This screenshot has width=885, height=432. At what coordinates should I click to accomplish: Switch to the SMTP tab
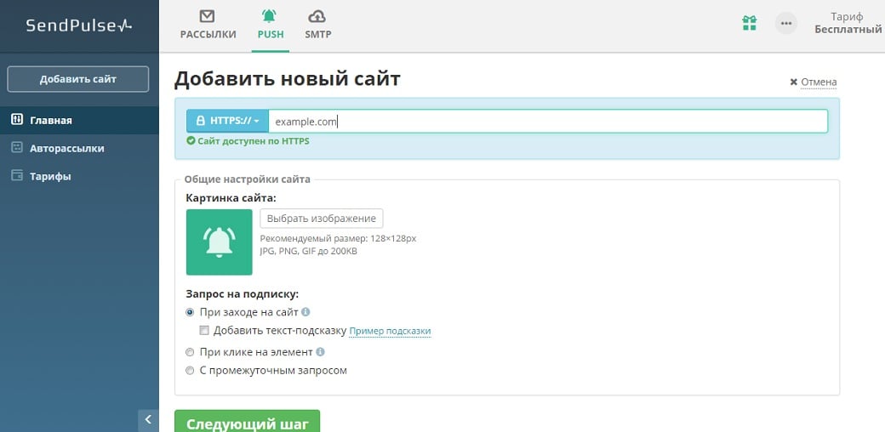pyautogui.click(x=317, y=25)
